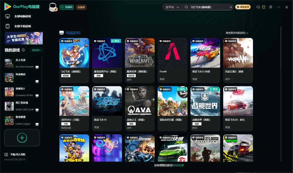Open the 大学生专属优惠 banner
293x173 pixels.
click(24, 38)
